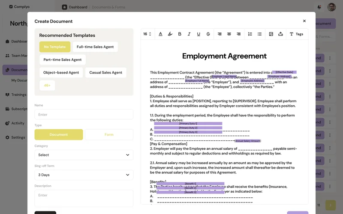This screenshot has height=214, width=343.
Task: Center align the text
Action: (229, 34)
